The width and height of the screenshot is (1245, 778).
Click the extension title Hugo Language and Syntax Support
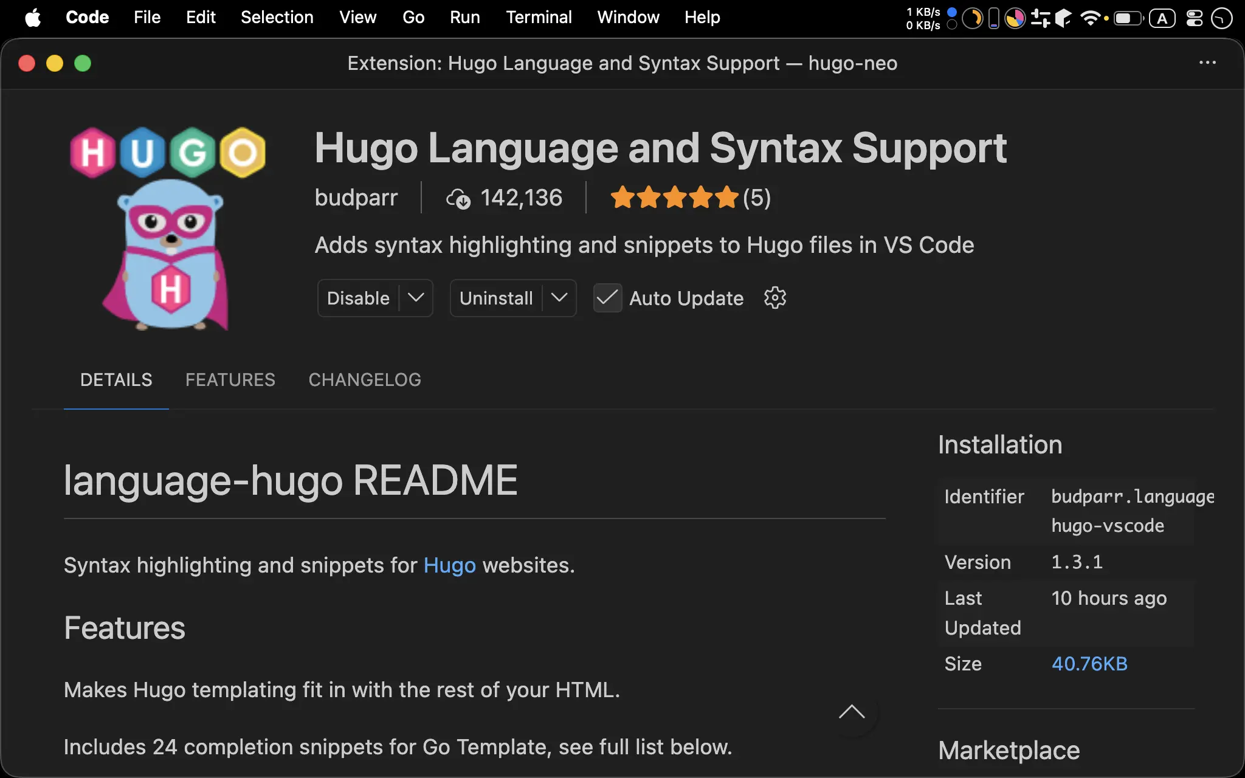coord(661,148)
